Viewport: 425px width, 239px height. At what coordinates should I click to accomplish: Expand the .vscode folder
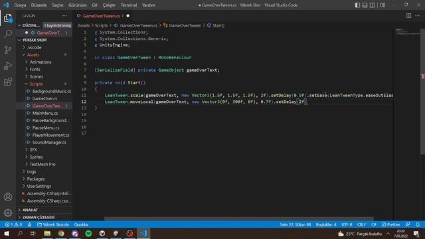(44, 47)
